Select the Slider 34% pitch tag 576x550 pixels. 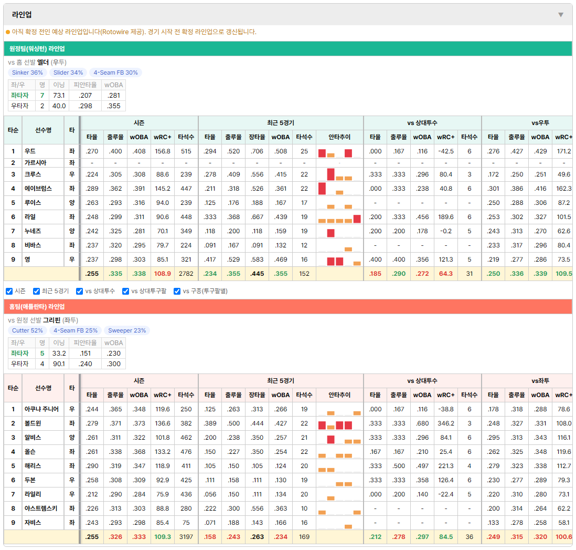point(68,72)
